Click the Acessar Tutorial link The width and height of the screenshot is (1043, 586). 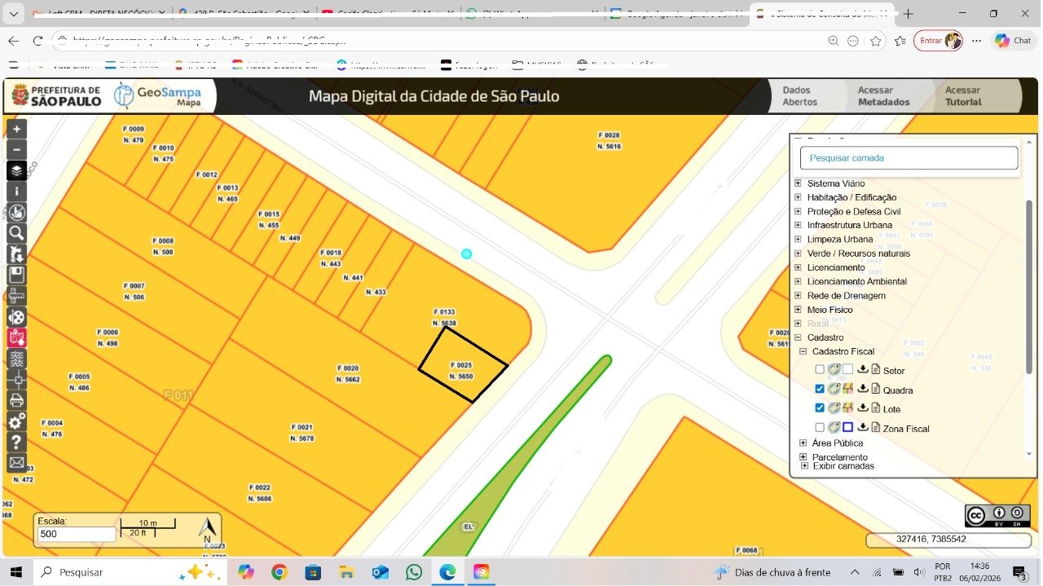[x=963, y=96]
